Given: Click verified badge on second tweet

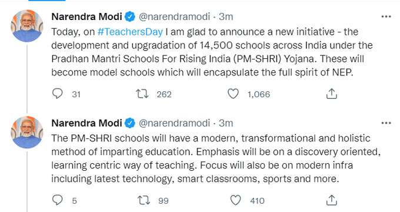Looking at the screenshot, I should [130, 123].
